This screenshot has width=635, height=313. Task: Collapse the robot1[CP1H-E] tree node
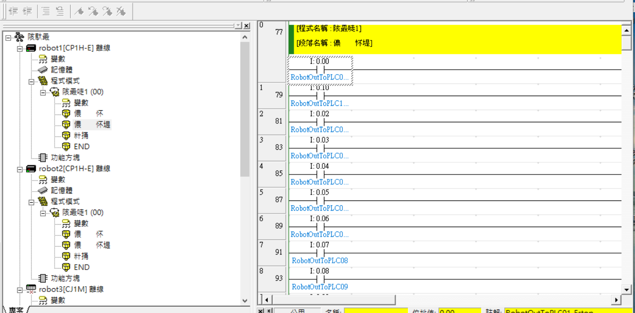click(20, 48)
